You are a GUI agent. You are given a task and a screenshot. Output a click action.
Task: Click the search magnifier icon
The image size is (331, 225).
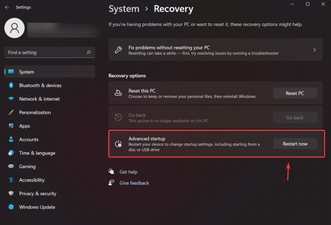point(89,53)
